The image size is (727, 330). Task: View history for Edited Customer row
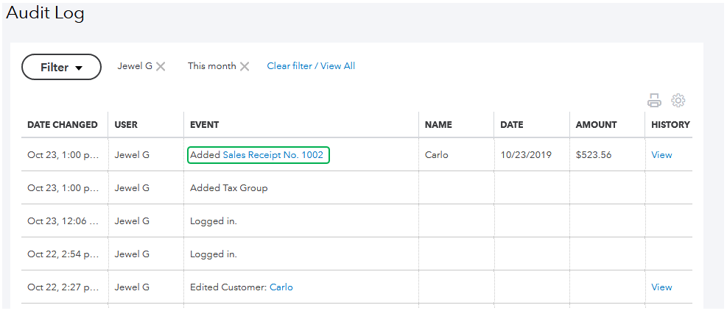(661, 287)
